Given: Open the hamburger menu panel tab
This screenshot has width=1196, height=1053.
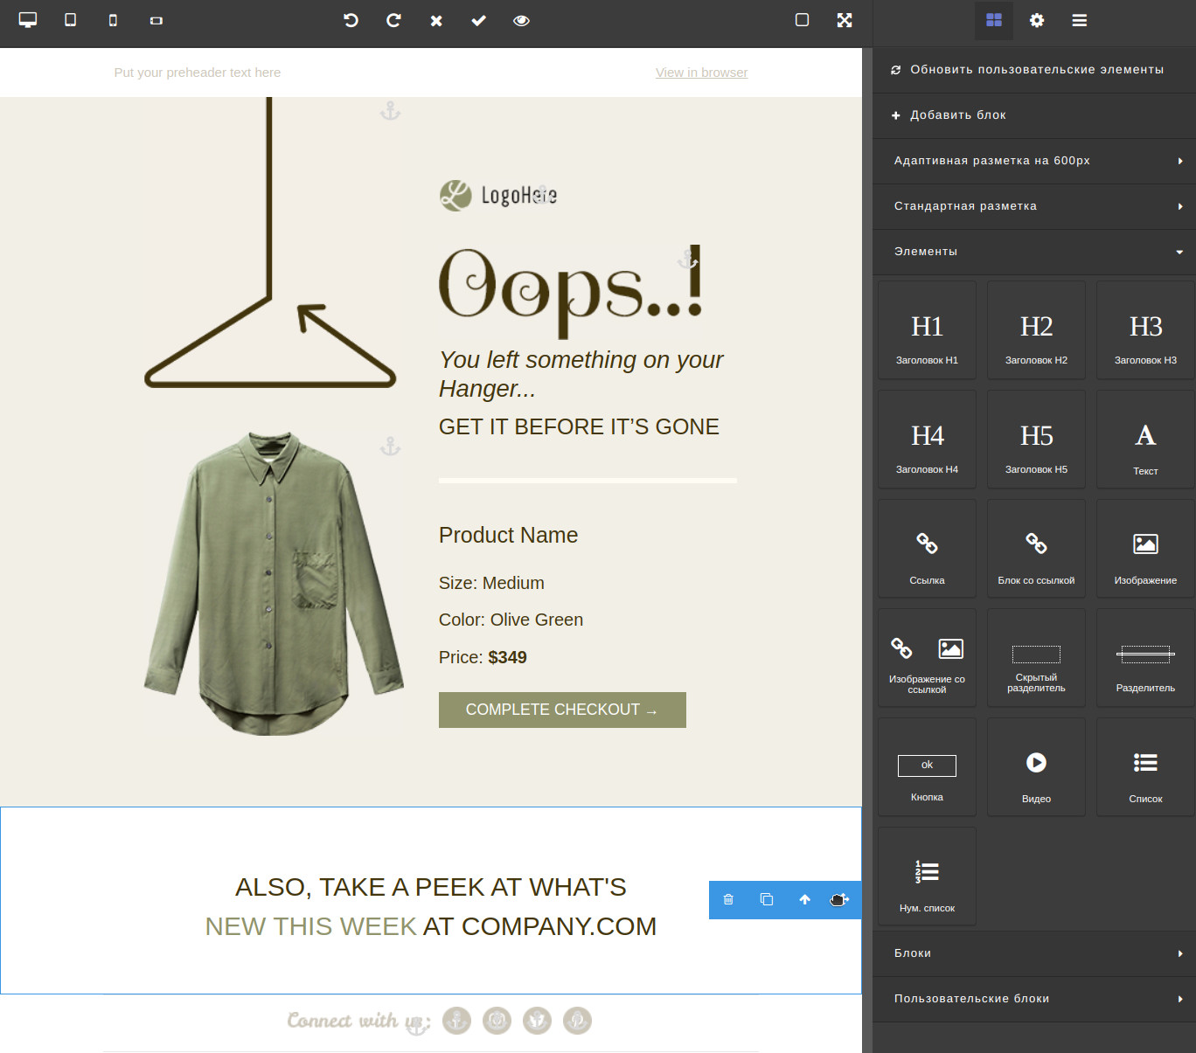Looking at the screenshot, I should (1080, 20).
